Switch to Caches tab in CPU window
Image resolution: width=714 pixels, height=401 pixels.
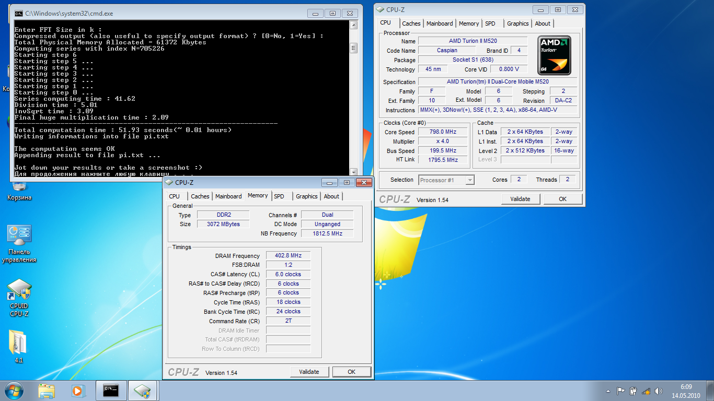[x=411, y=23]
